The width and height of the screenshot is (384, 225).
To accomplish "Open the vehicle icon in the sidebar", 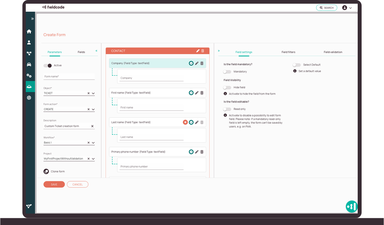I will coord(29,64).
